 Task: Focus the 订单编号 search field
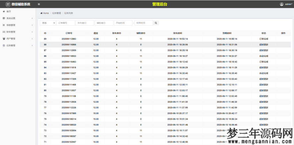65,23
